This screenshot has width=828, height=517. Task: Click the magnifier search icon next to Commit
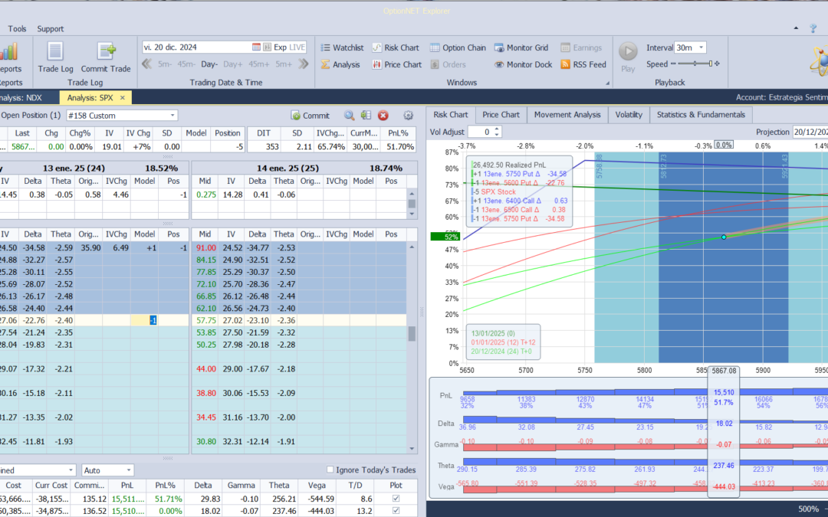(349, 116)
